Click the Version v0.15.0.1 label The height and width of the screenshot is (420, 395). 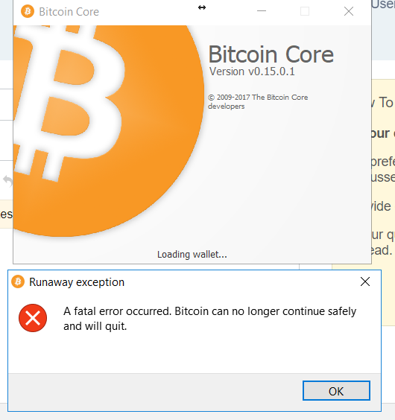click(x=252, y=71)
